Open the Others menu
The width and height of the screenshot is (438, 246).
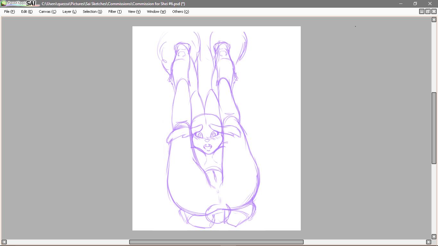pyautogui.click(x=181, y=12)
